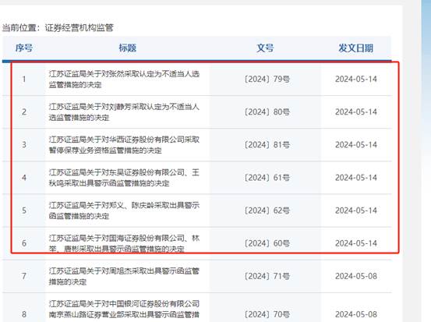Viewport: 431px width, 322px height.
Task: Click the 文号 column header
Action: click(265, 48)
